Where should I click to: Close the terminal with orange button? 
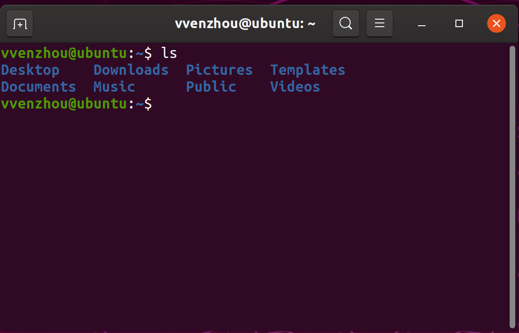[x=496, y=23]
